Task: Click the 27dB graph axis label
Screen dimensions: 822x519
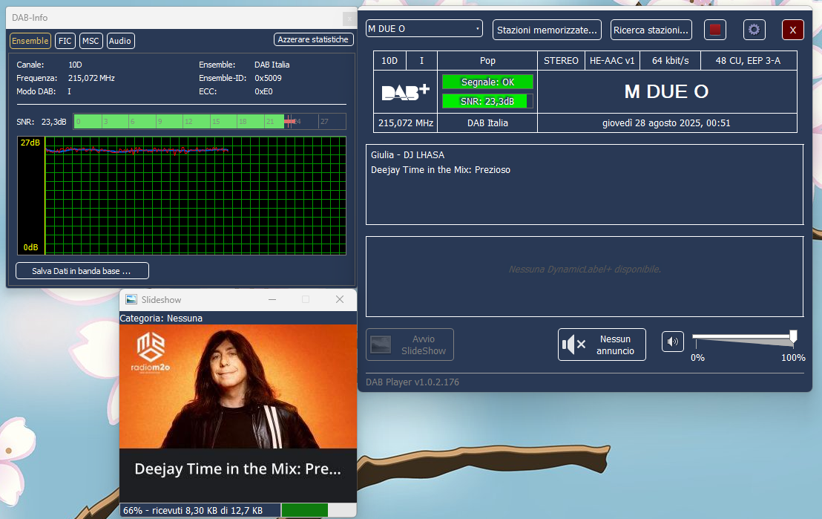Action: tap(30, 143)
